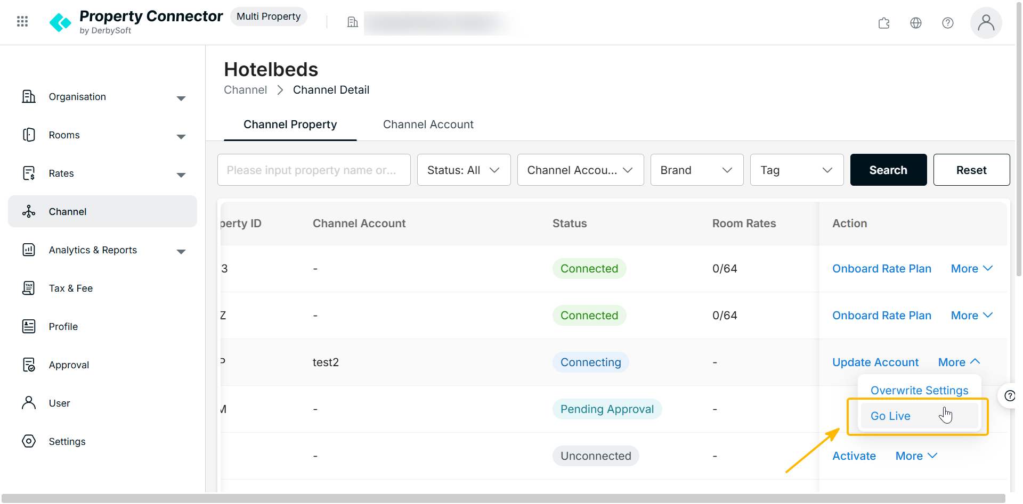Screen dimensions: 1023x504
Task: Open More dropdown in the first Connected row
Action: click(x=972, y=268)
